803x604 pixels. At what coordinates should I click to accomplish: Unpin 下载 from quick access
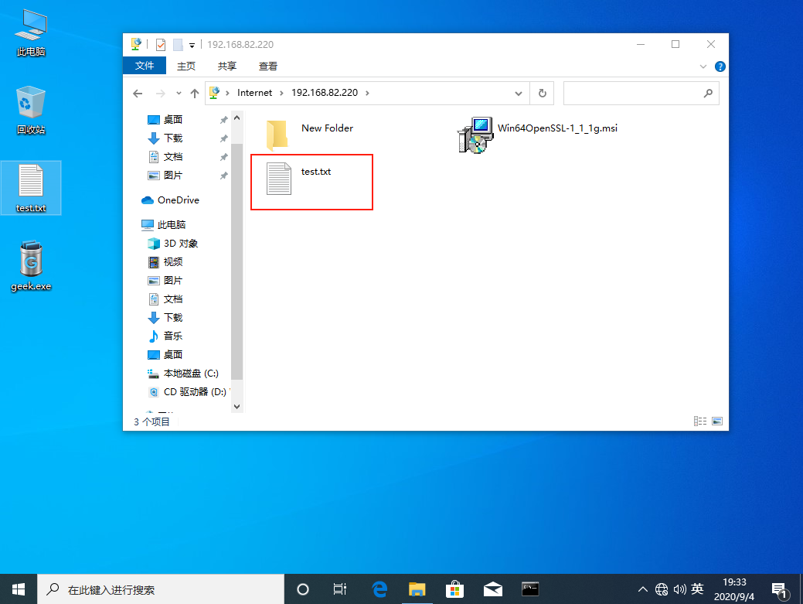(x=224, y=138)
